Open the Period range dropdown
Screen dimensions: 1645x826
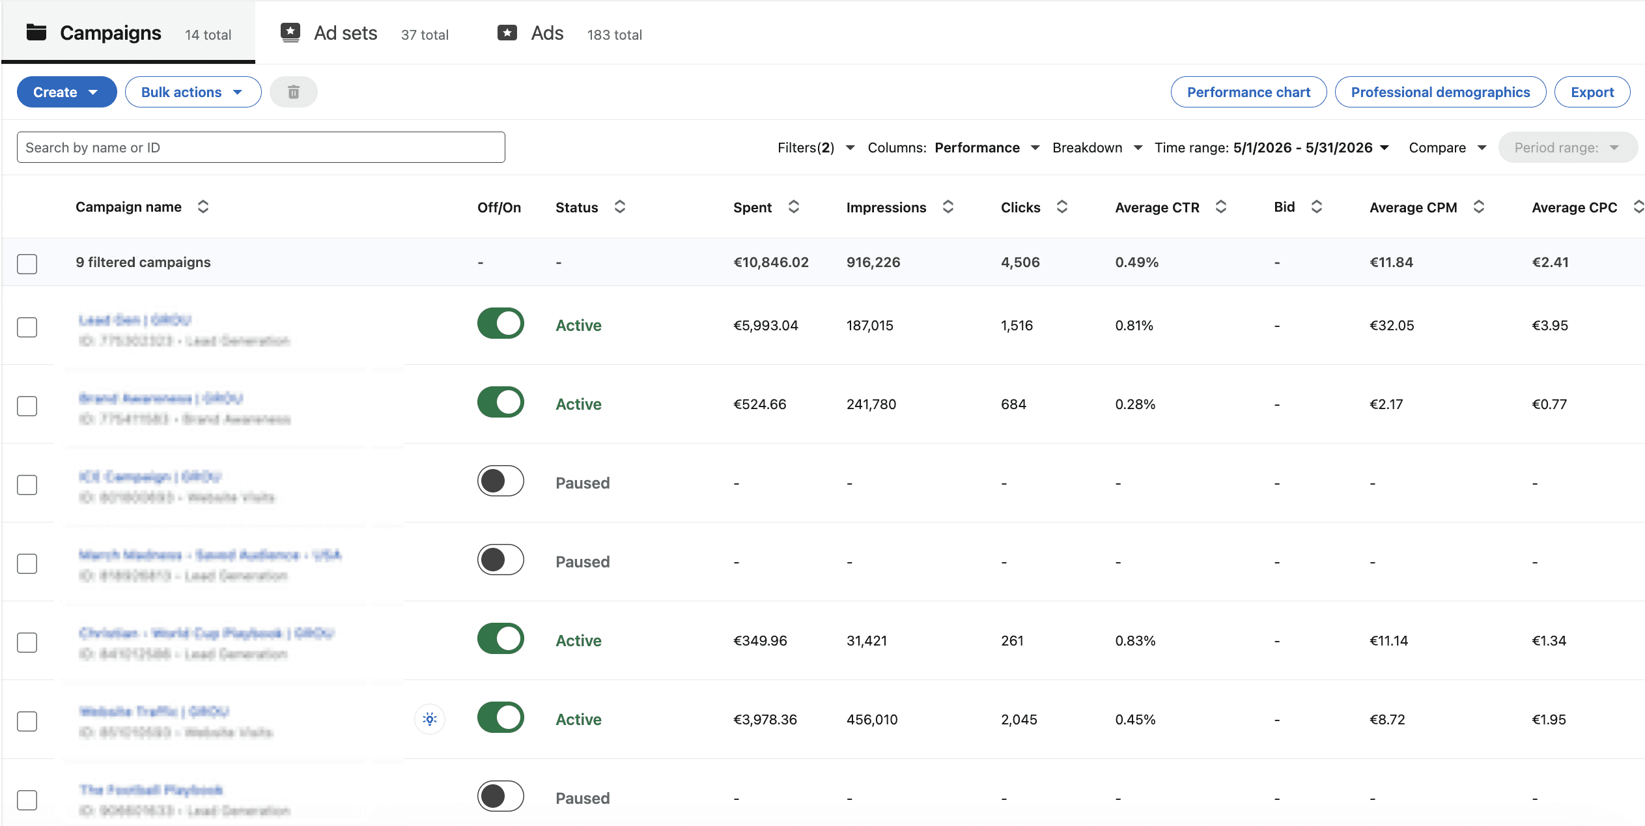click(x=1568, y=148)
